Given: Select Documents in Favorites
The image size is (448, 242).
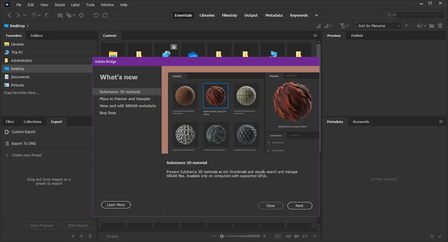Looking at the screenshot, I should (20, 77).
